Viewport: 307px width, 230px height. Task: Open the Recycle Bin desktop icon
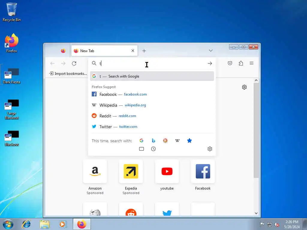click(12, 12)
